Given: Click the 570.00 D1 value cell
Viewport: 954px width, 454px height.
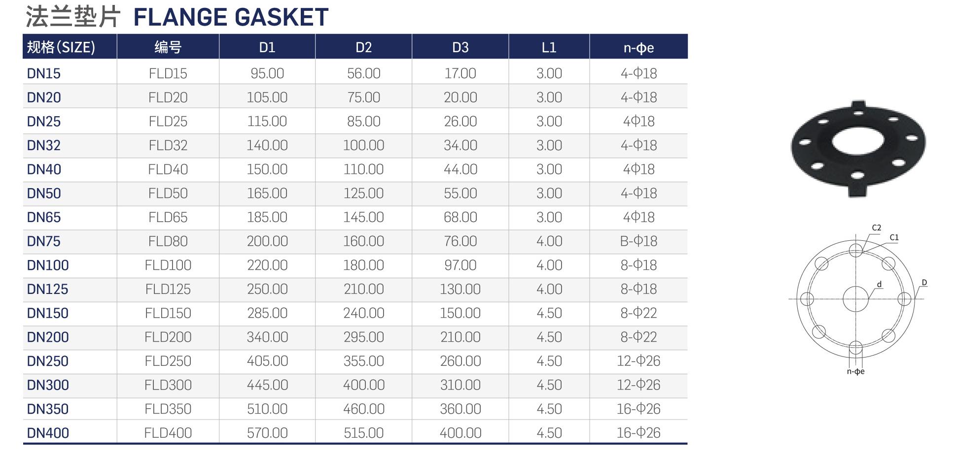Looking at the screenshot, I should click(267, 433).
